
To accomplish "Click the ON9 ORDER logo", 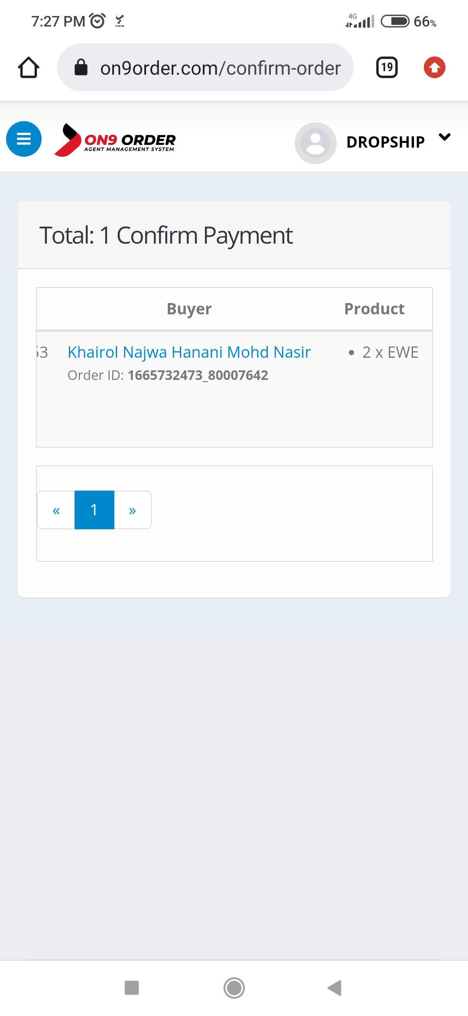I will 115,140.
